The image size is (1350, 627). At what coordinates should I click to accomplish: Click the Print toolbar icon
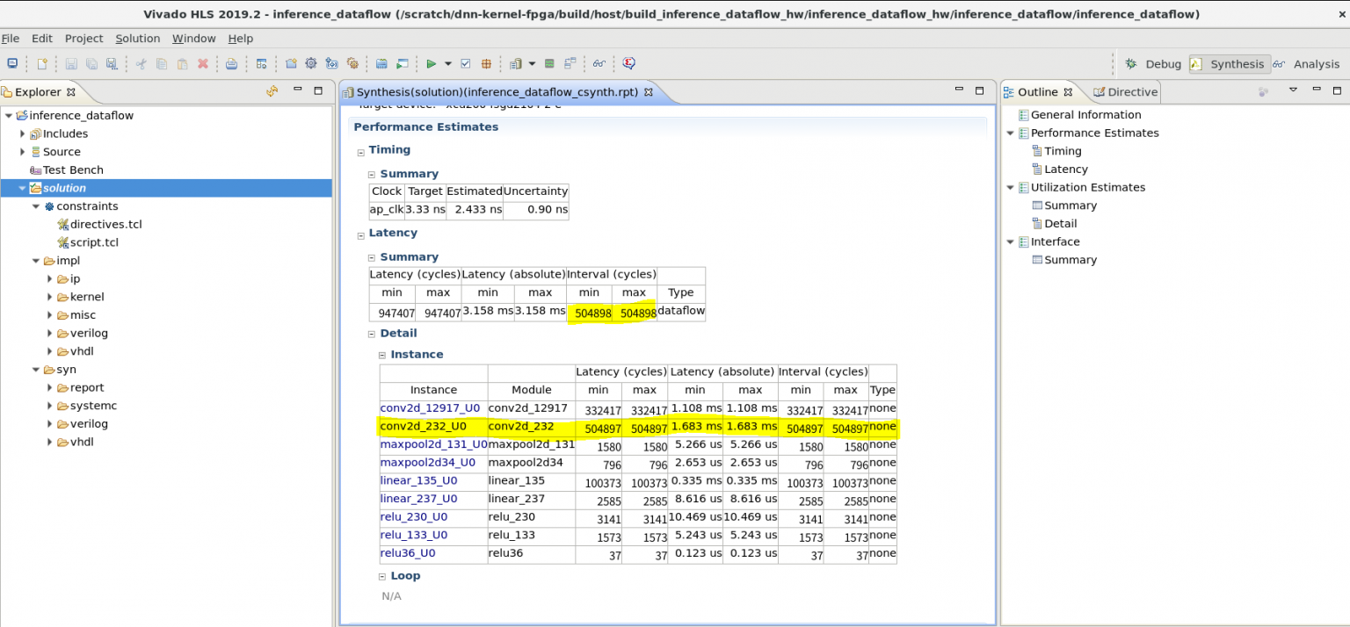[x=231, y=64]
